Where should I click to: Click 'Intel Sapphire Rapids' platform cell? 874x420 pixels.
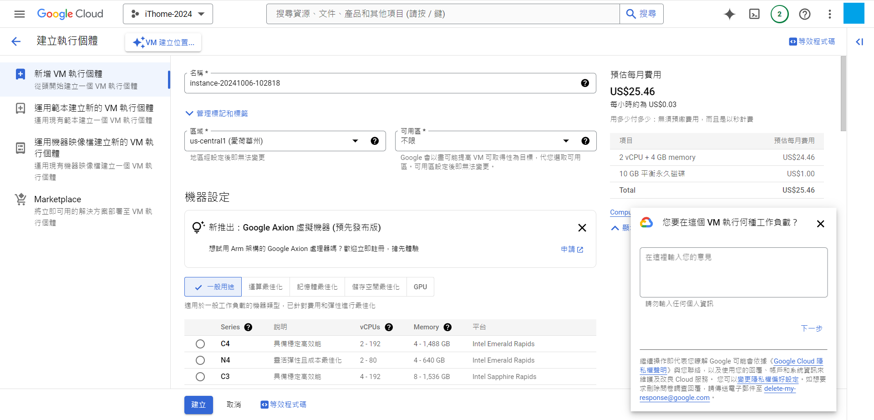tap(504, 377)
